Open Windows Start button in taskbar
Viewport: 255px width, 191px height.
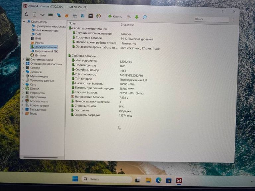[75, 179]
